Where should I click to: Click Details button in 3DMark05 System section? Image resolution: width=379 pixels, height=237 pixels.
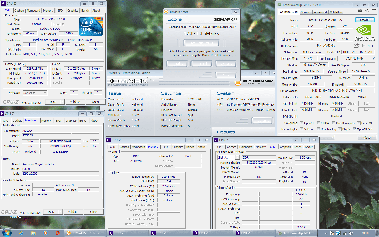point(262,121)
